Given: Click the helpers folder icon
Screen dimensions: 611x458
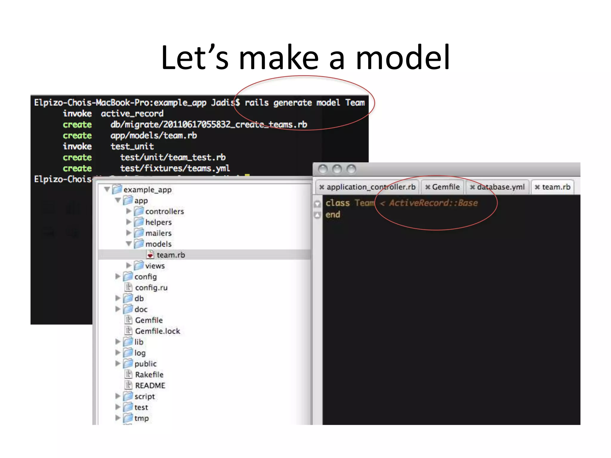Looking at the screenshot, I should pyautogui.click(x=139, y=222).
